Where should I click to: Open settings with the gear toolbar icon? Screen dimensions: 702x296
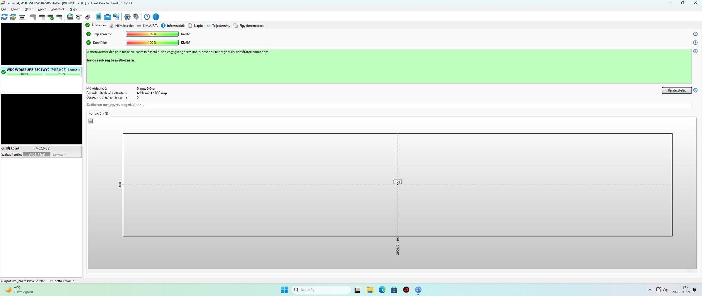pos(127,17)
